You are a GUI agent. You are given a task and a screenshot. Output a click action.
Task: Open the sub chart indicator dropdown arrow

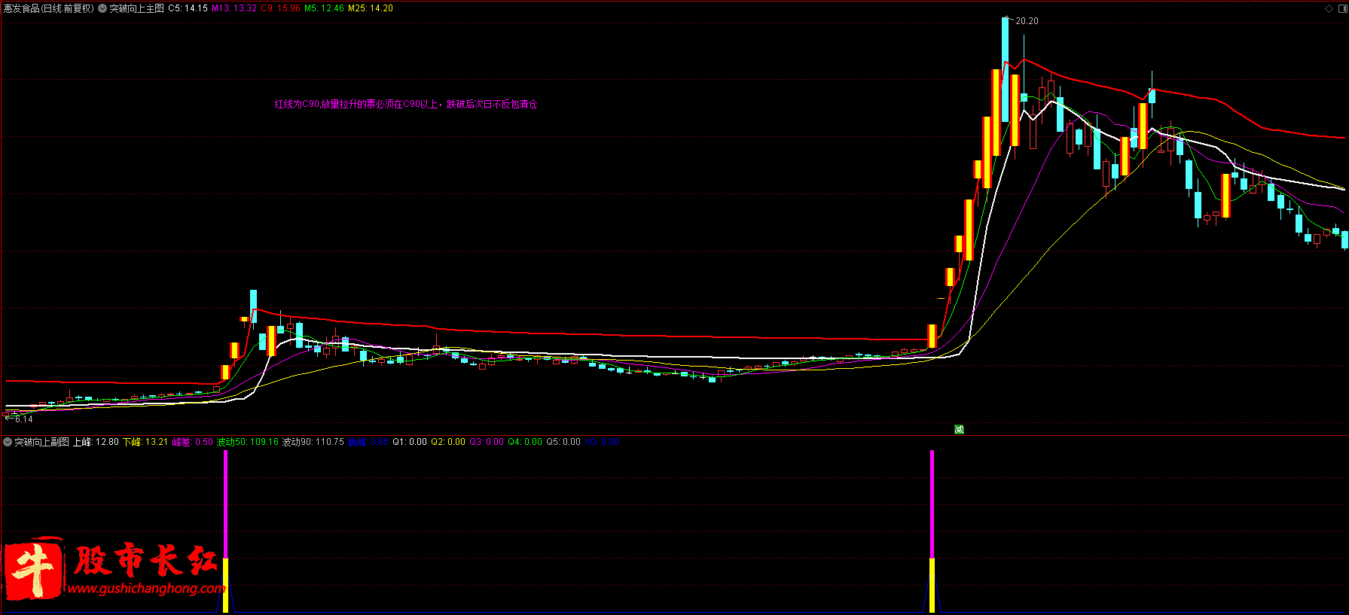click(x=8, y=442)
